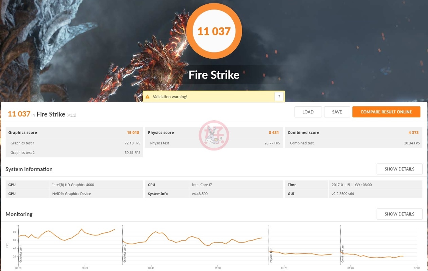Click the Physics score value 8 431
The height and width of the screenshot is (271, 428).
pos(274,132)
